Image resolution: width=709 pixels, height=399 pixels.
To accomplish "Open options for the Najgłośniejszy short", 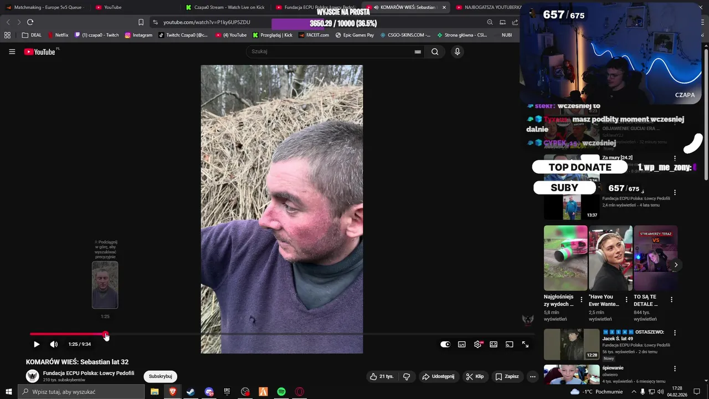I will point(581,299).
